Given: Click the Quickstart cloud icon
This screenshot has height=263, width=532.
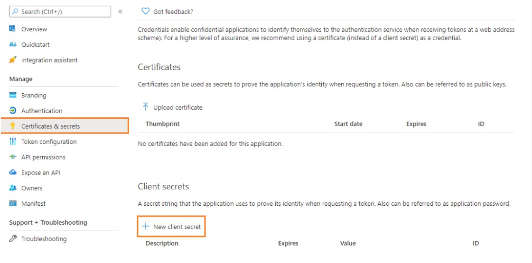Looking at the screenshot, I should 13,45.
